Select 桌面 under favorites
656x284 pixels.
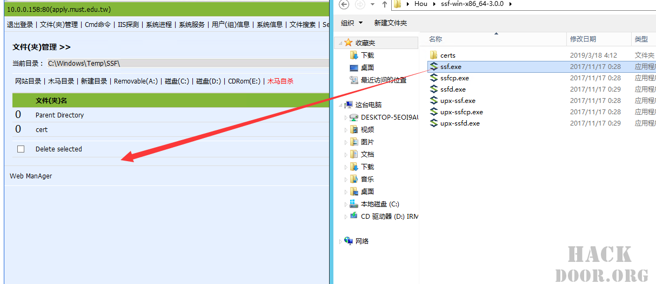tap(367, 68)
